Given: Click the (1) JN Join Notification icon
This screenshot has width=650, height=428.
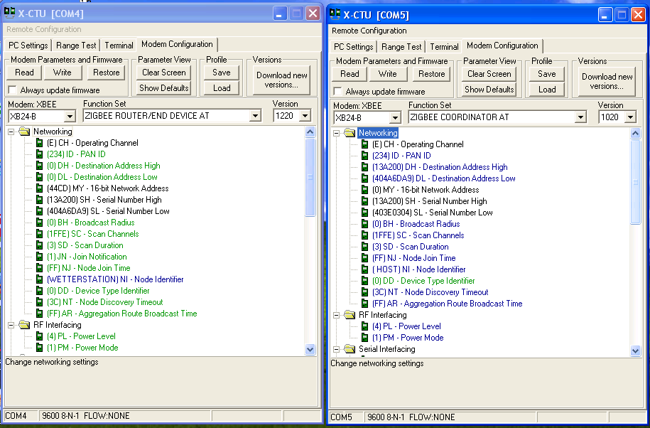Looking at the screenshot, I should tap(39, 257).
